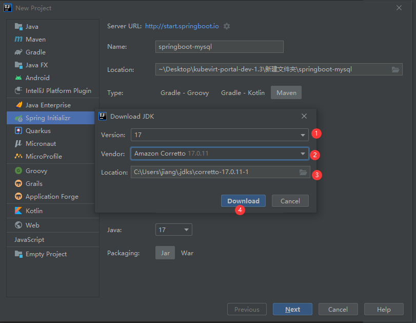Click the Web globe icon
This screenshot has height=323, width=416.
click(x=18, y=225)
